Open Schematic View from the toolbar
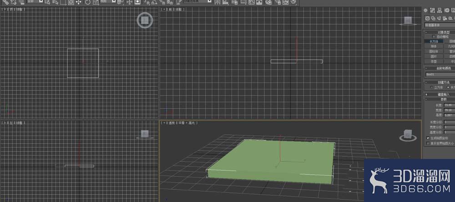Screen dimensions: 455x202 click(260, 3)
